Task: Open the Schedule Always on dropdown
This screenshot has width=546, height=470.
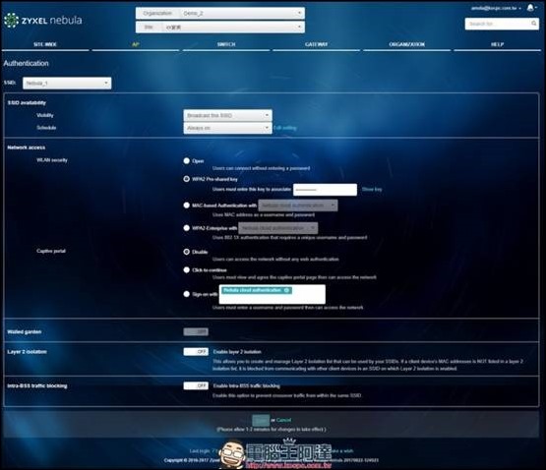Action: tap(227, 128)
